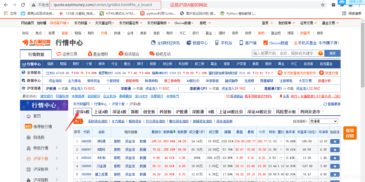This screenshot has width=365, height=182.
Task: Open 数据 link for 建工修复 row
Action: point(143,175)
